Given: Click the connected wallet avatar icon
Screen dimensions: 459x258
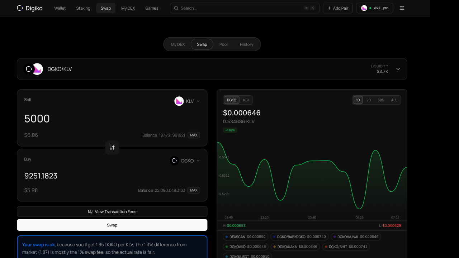Looking at the screenshot, I should click(x=364, y=8).
